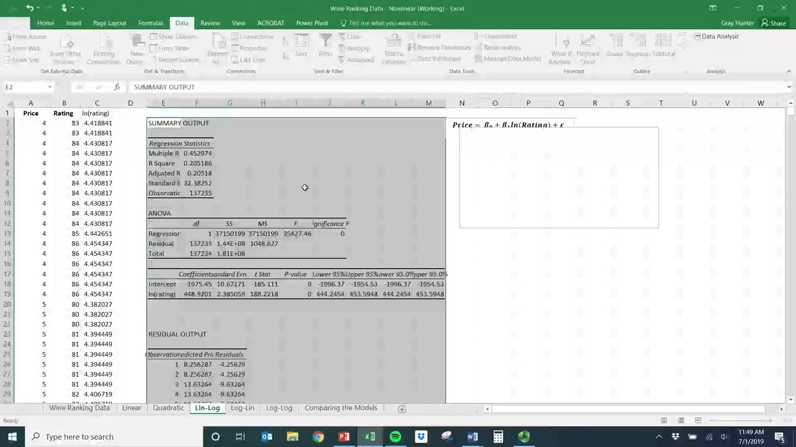The height and width of the screenshot is (447, 796).
Task: Open the From Other Sources import button
Action: pyautogui.click(x=65, y=48)
